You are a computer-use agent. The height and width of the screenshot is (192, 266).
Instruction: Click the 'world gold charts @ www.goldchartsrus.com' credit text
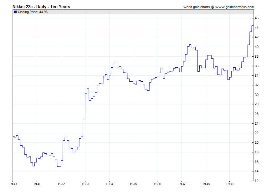[x=218, y=7]
